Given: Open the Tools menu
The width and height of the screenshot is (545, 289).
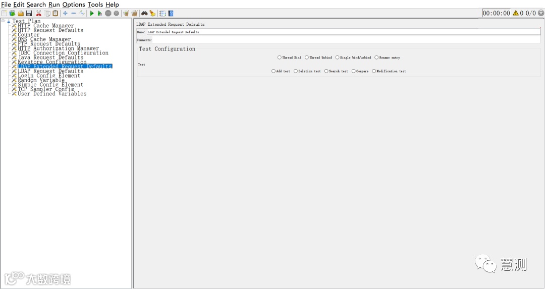Looking at the screenshot, I should [95, 5].
